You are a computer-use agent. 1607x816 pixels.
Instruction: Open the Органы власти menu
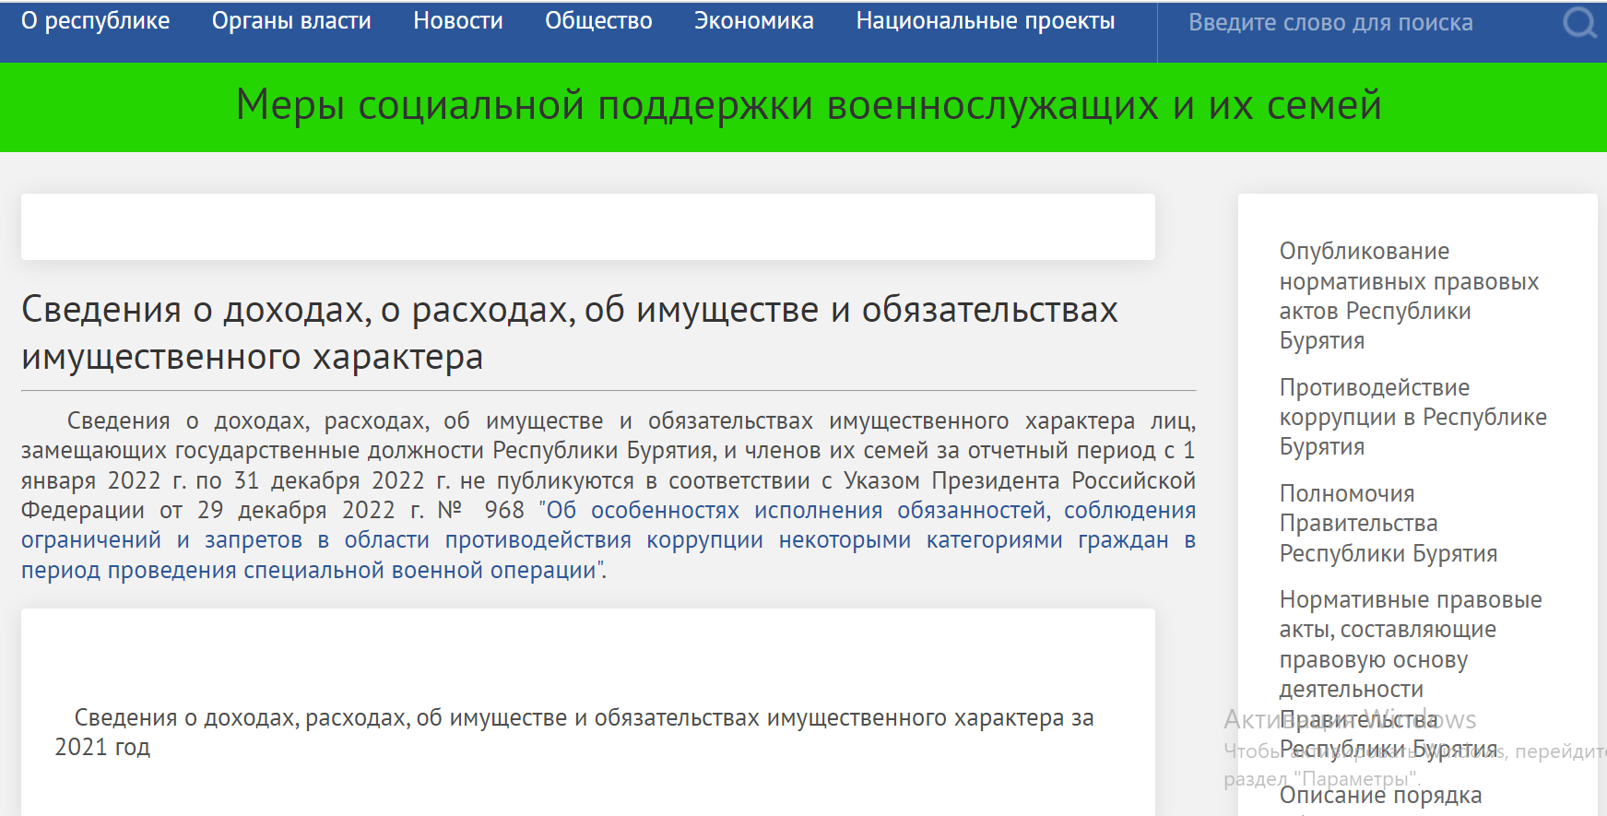click(291, 21)
